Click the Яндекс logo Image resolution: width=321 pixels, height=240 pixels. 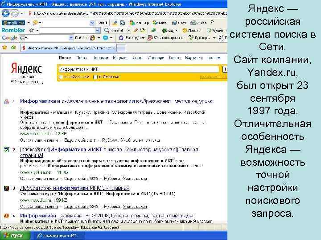tap(27, 68)
